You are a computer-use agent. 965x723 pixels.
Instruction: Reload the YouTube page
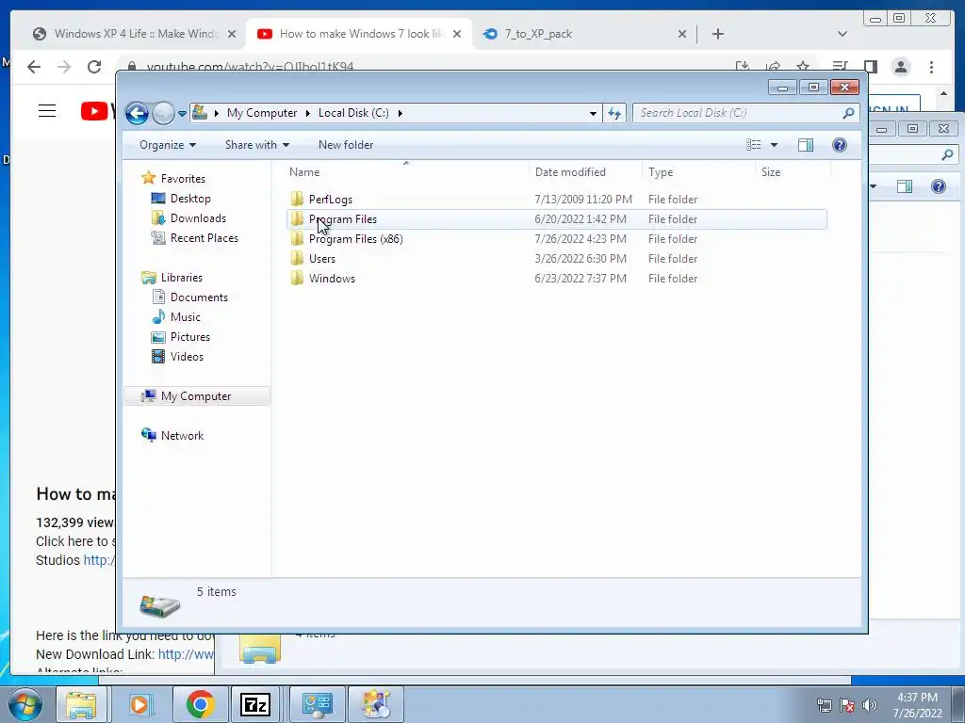pyautogui.click(x=94, y=67)
